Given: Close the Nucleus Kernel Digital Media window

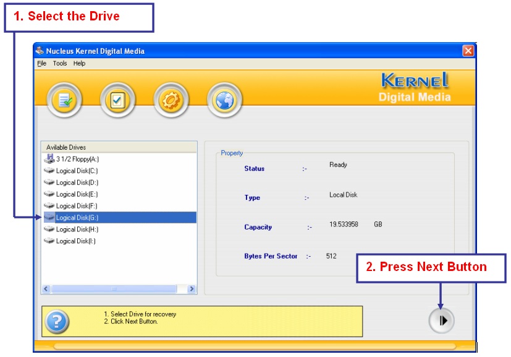Looking at the screenshot, I should pos(468,51).
